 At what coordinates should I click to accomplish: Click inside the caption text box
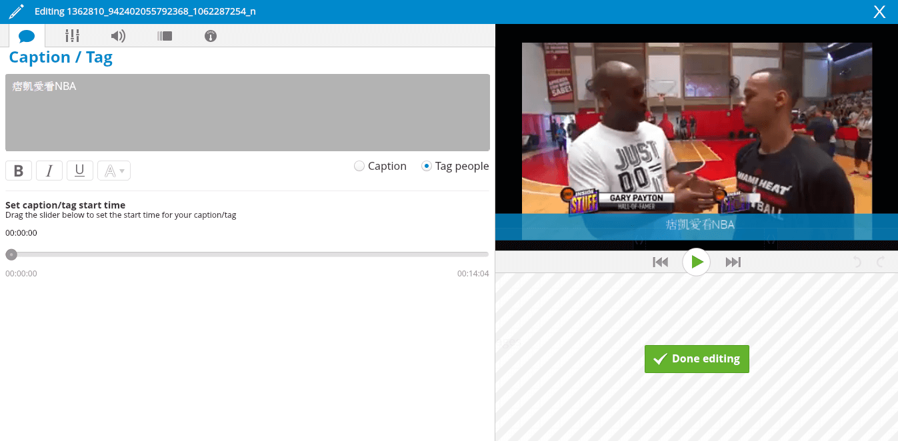pyautogui.click(x=247, y=113)
